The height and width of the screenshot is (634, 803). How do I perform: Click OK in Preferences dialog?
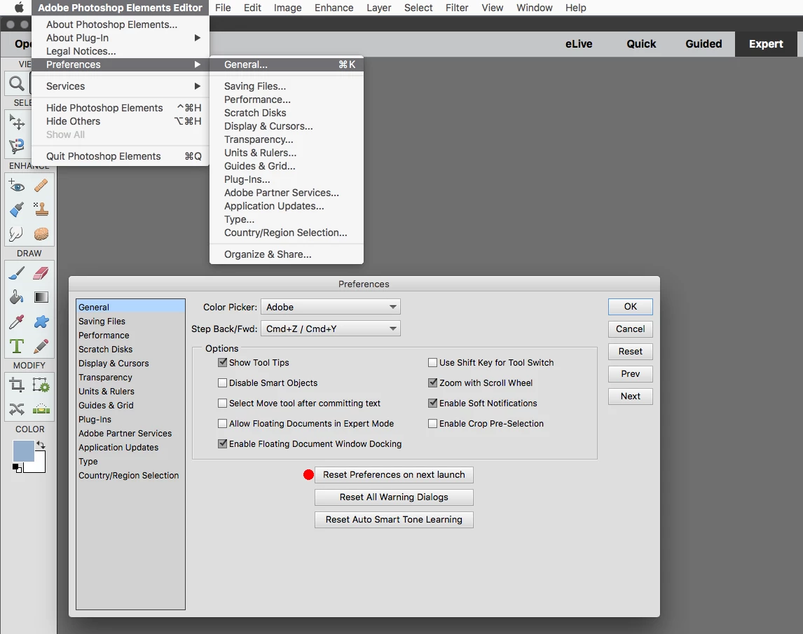pyautogui.click(x=631, y=306)
